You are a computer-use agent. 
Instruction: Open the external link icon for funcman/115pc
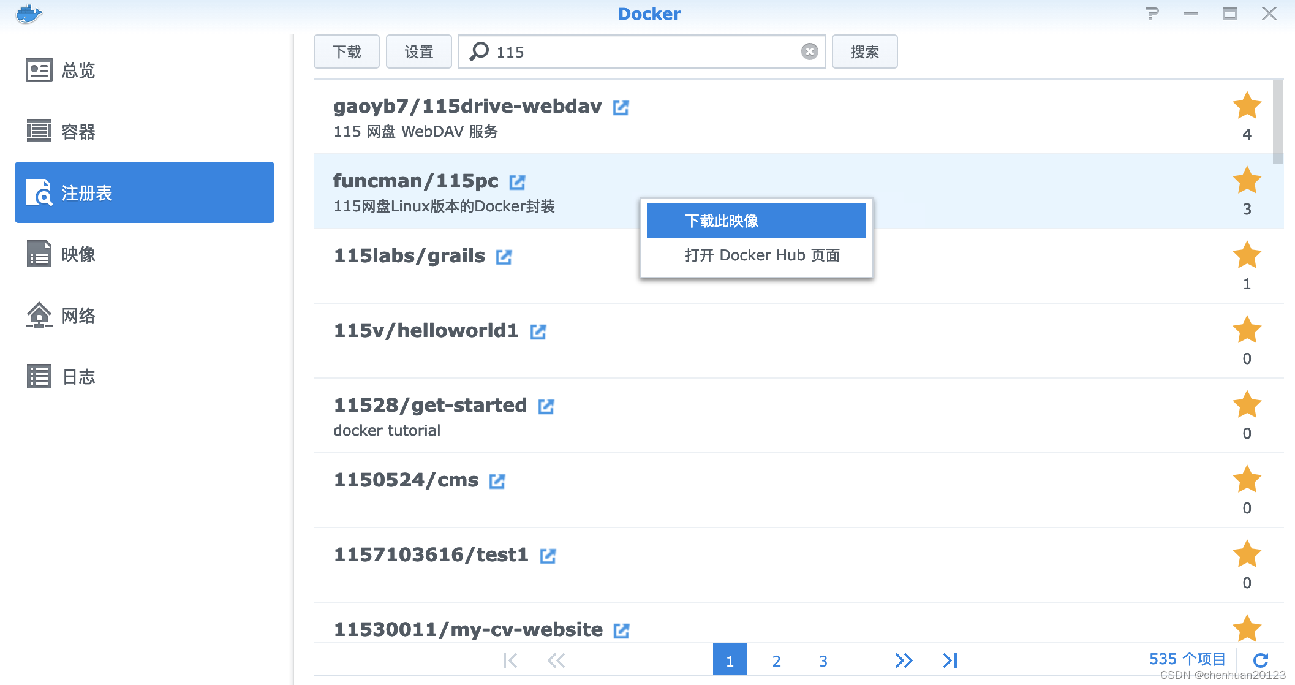[x=517, y=182]
